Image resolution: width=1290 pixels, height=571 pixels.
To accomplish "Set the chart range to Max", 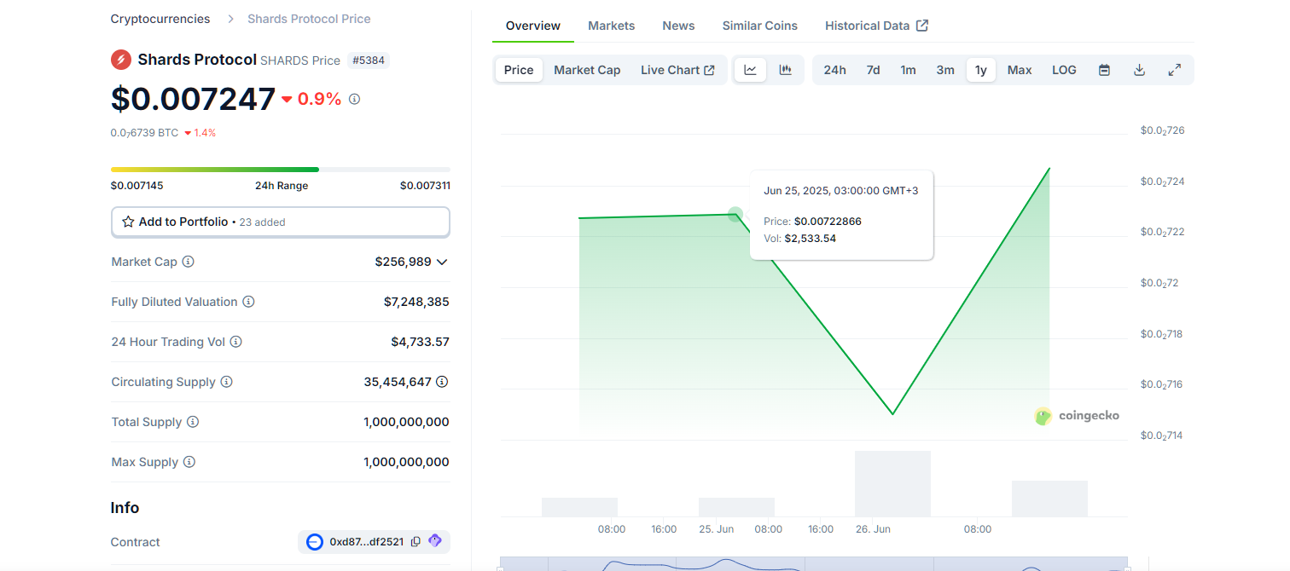I will click(x=1020, y=70).
